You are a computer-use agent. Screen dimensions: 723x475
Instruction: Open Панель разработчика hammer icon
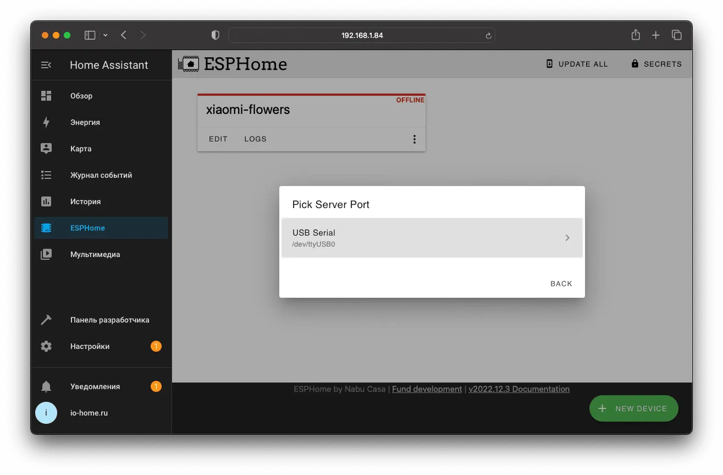tap(46, 320)
